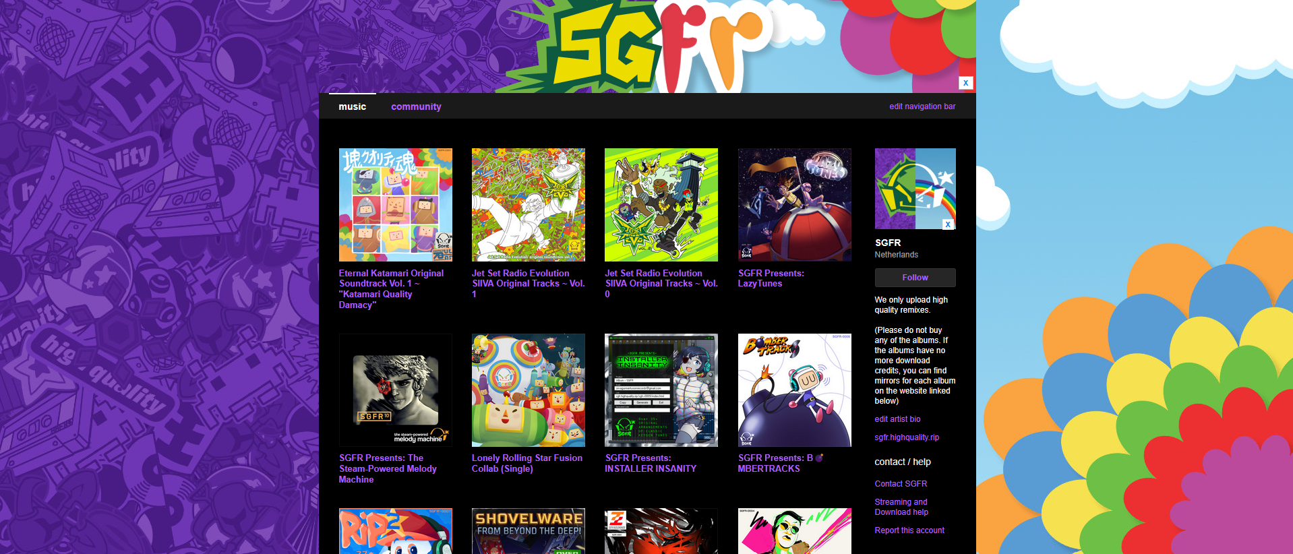The height and width of the screenshot is (554, 1293).
Task: Open Lonely Rolling Star Fusion Collab cover
Action: [x=529, y=390]
